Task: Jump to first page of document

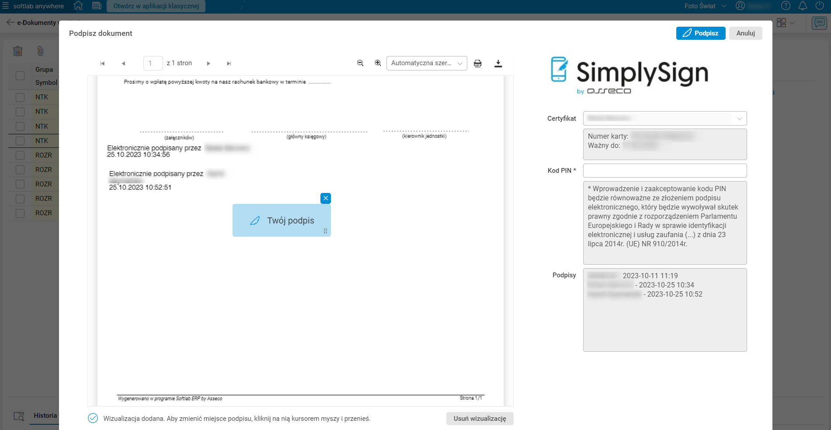Action: coord(102,63)
